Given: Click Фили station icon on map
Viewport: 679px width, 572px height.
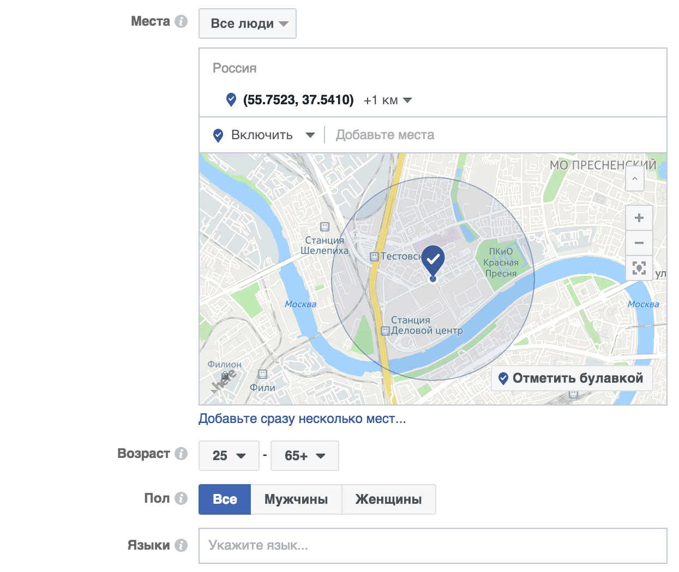Looking at the screenshot, I should pyautogui.click(x=262, y=374).
